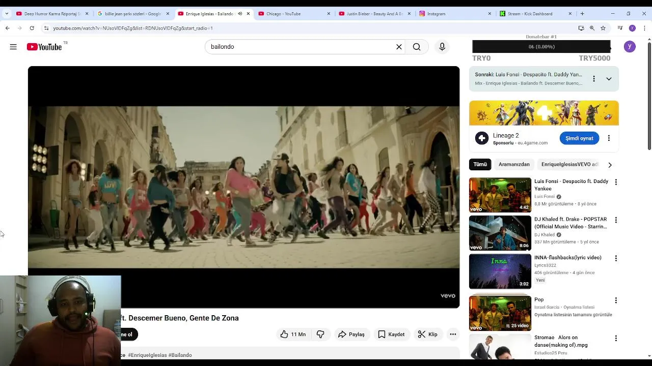This screenshot has height=366, width=652.
Task: Share the video via Paylaş
Action: [x=351, y=334]
